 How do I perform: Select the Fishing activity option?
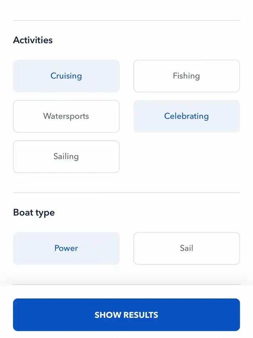[x=187, y=76]
